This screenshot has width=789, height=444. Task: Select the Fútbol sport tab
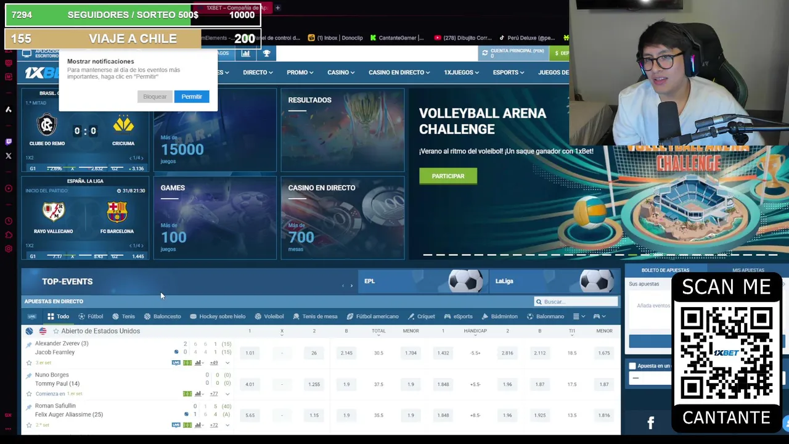coord(90,316)
